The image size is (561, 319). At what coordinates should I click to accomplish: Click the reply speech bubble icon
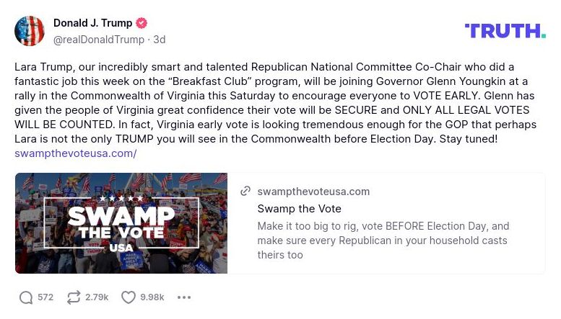pos(26,297)
